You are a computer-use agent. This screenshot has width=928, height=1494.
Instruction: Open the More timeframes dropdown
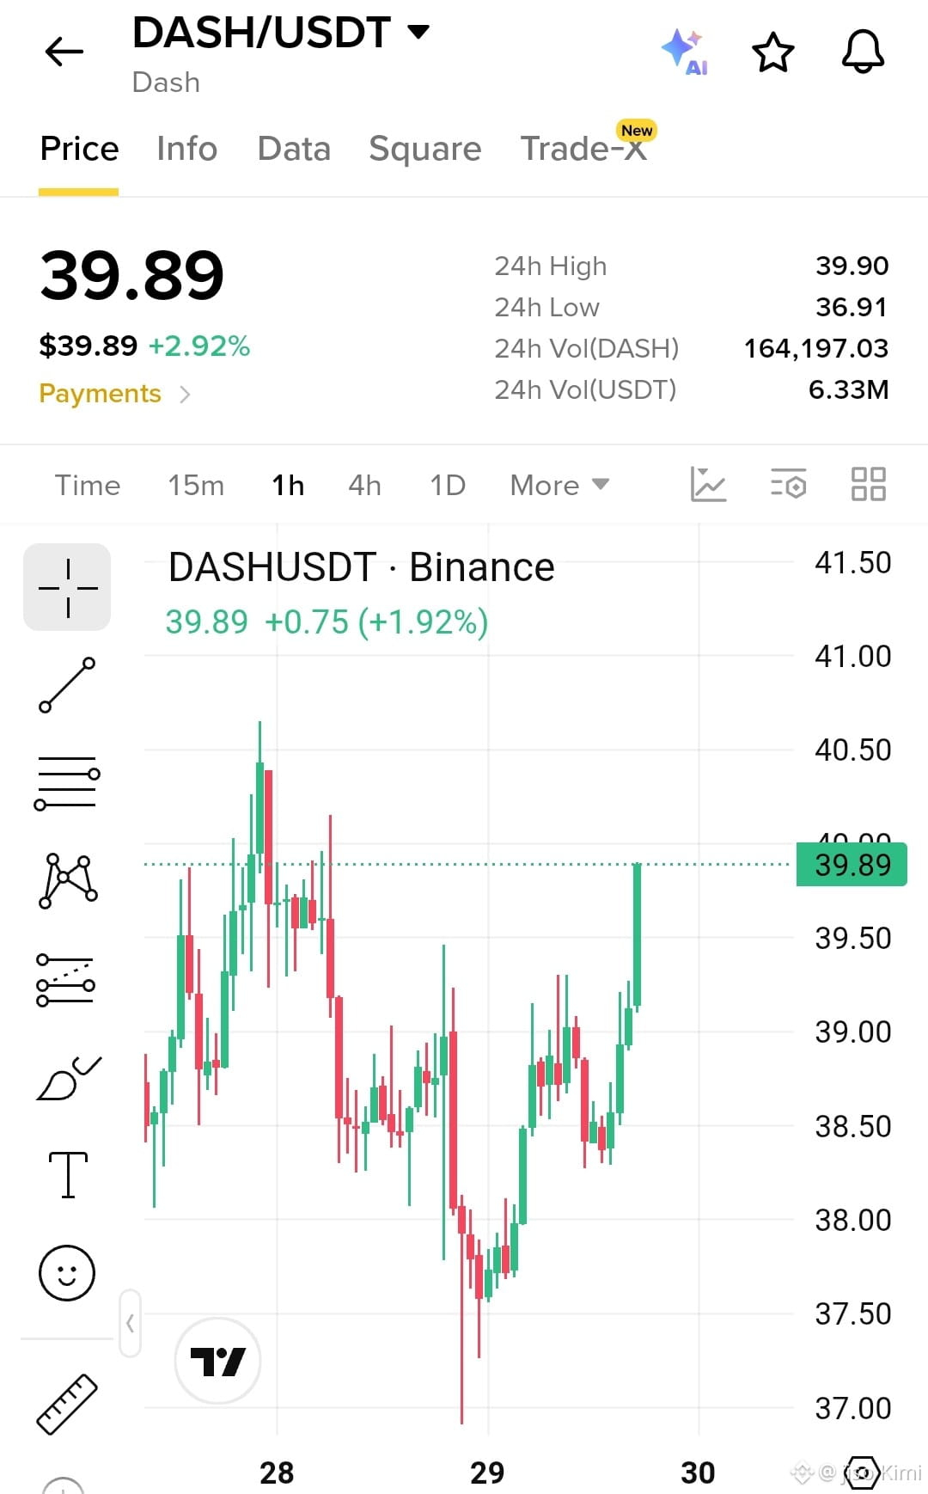tap(559, 485)
